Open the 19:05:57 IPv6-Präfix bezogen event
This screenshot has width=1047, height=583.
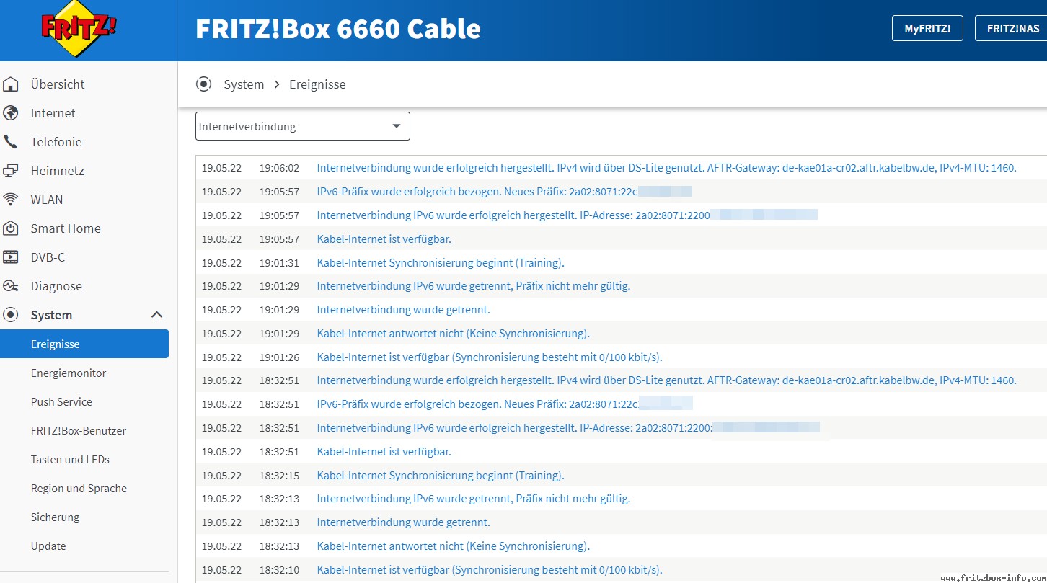505,192
